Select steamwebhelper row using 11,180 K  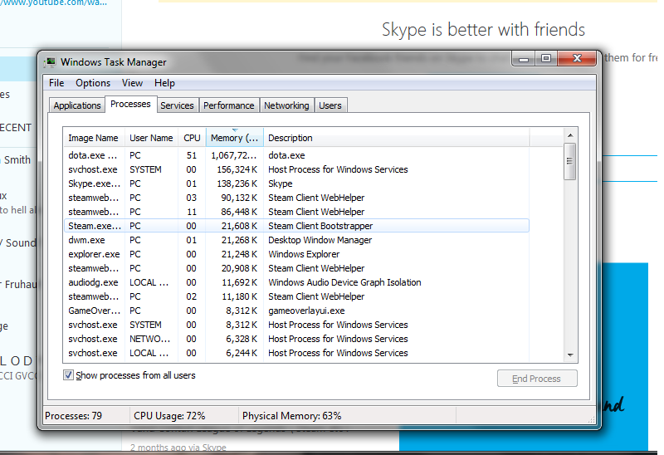pos(296,296)
